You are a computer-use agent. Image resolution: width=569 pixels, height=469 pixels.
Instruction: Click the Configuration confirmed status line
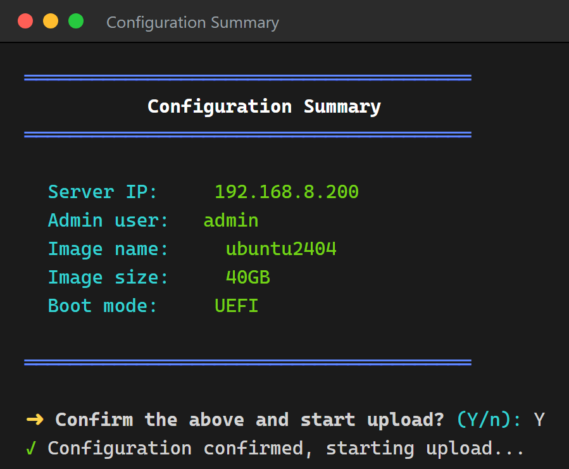pyautogui.click(x=286, y=448)
